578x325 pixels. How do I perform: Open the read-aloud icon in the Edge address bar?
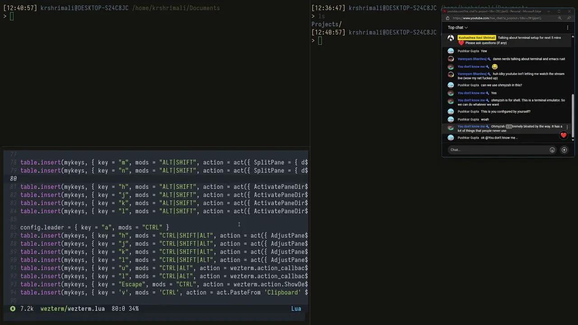[x=560, y=18]
